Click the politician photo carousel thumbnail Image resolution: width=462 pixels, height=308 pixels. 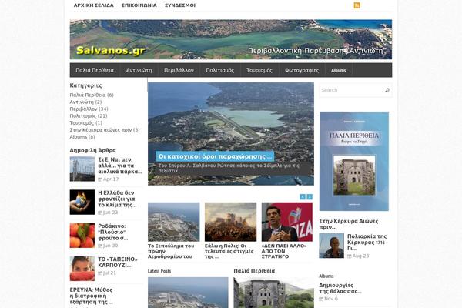click(x=287, y=222)
